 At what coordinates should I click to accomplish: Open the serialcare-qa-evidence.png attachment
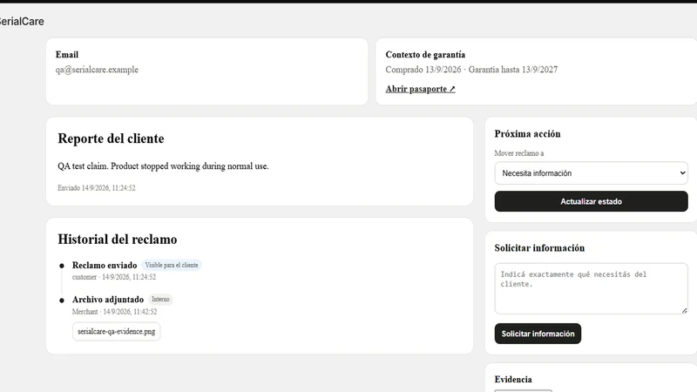116,332
